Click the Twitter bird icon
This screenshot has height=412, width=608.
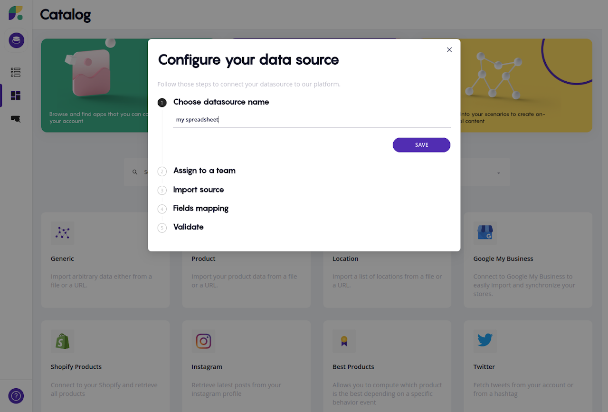tap(484, 341)
